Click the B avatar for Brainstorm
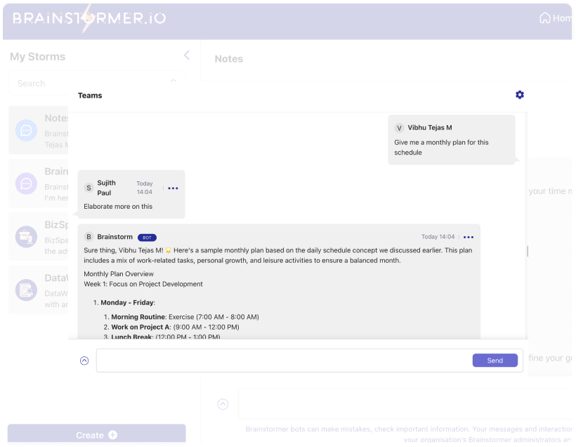This screenshot has height=447, width=576. click(89, 237)
